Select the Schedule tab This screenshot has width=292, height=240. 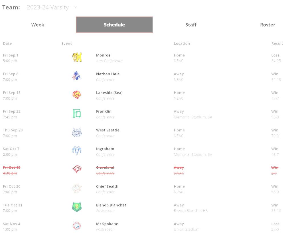114,25
